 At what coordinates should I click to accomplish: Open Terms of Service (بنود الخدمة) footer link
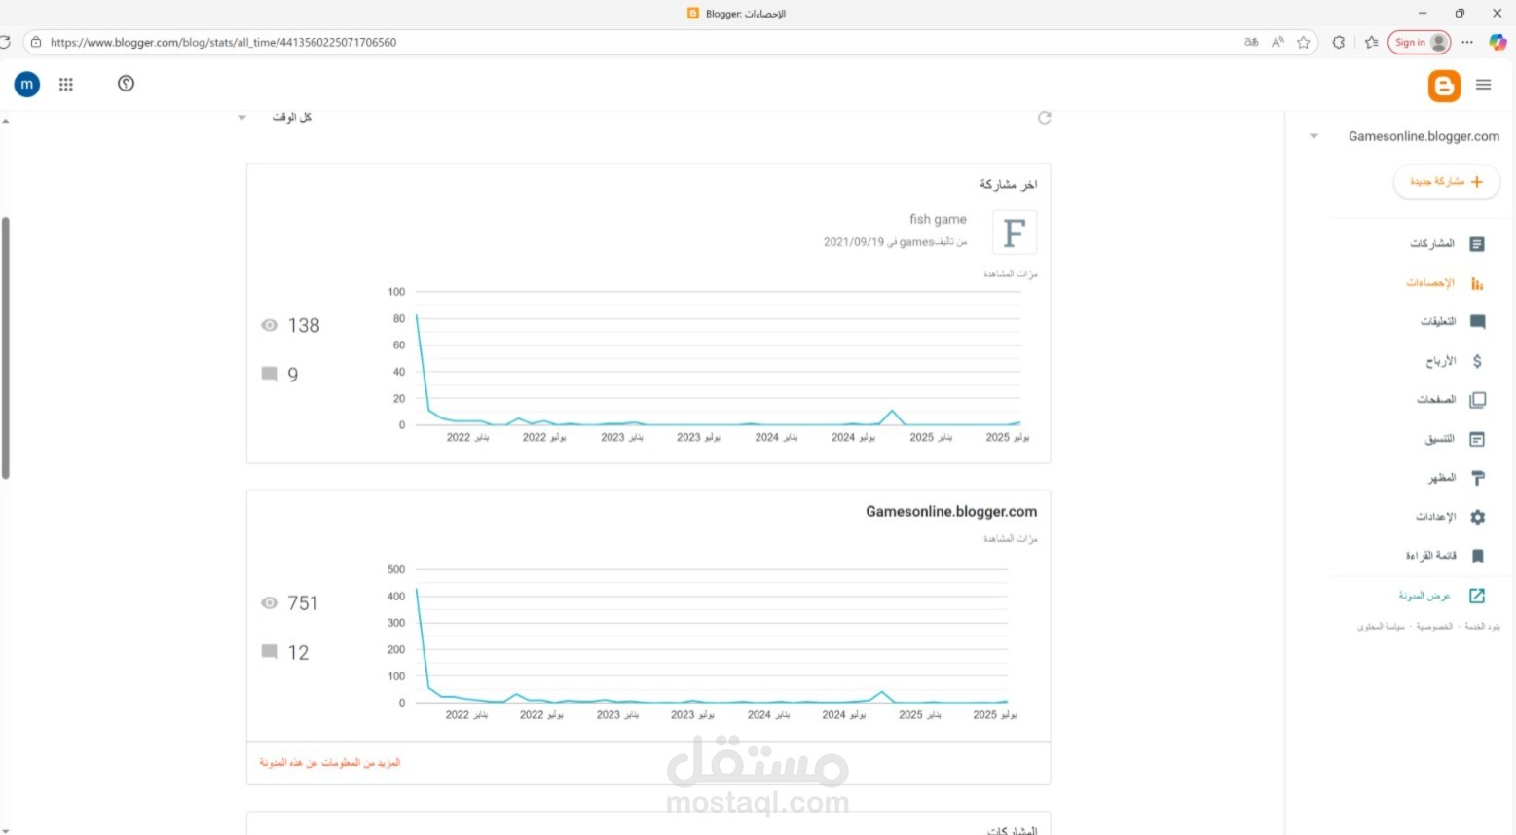(x=1483, y=627)
